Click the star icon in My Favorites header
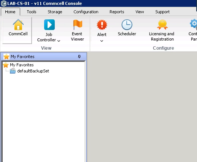 pyautogui.click(x=6, y=57)
